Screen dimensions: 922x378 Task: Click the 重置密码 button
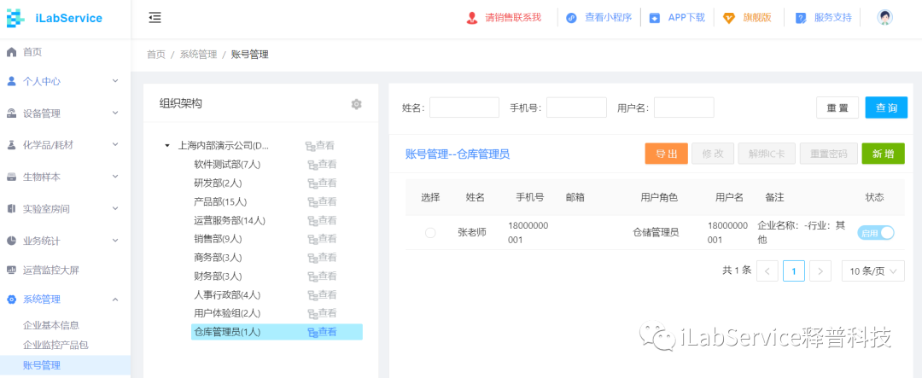828,154
